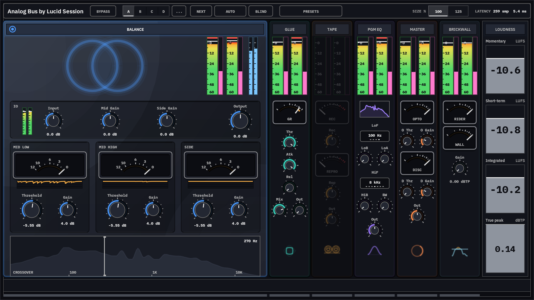
Task: Click the Side VU meter
Action: (221, 165)
